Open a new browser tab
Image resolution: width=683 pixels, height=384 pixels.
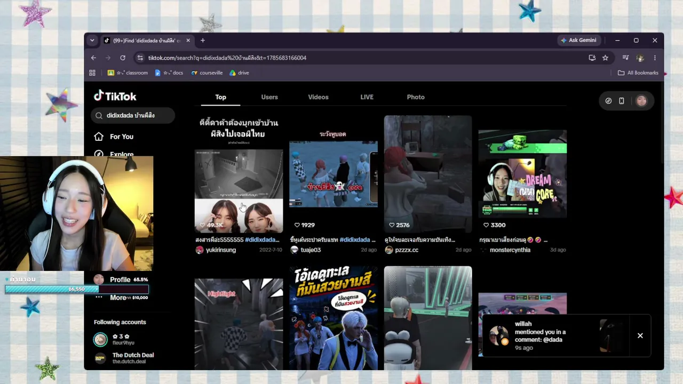pyautogui.click(x=203, y=41)
